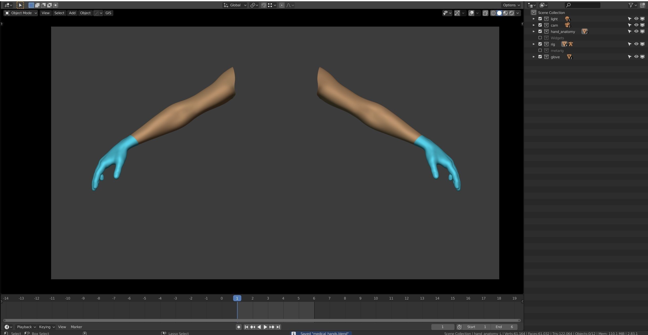Expand the cam collection
Screen dimensions: 648x335
(534, 25)
